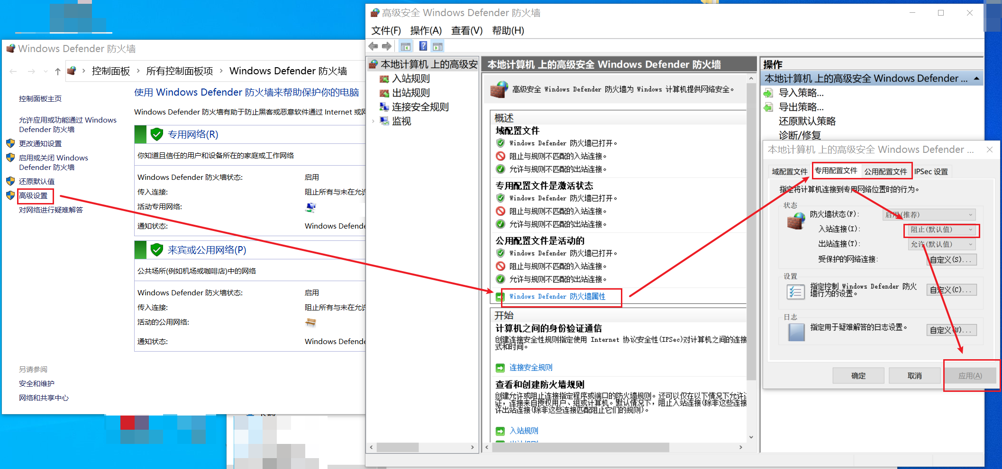Click the green arrow icon beside 防火墙属性
Image resolution: width=1002 pixels, height=469 pixels.
[x=500, y=297]
